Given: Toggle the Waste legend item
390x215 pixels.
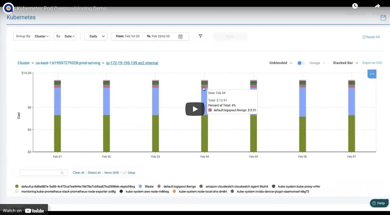Looking at the screenshot, I should pyautogui.click(x=146, y=187).
